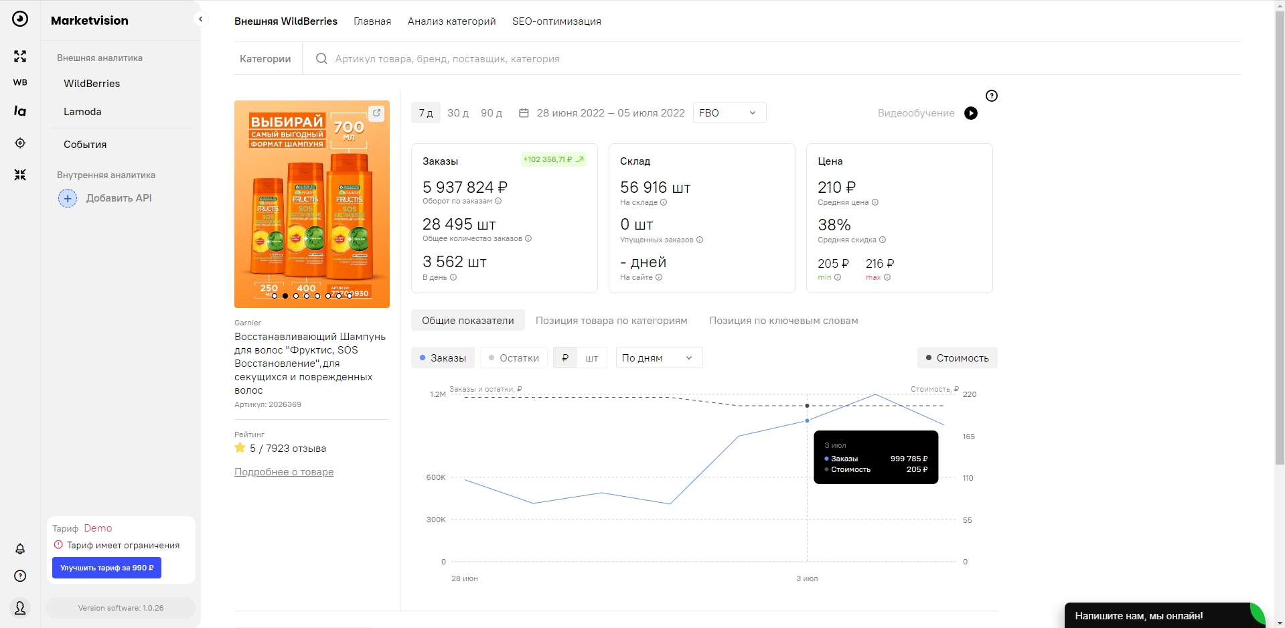Toggle the Заказы chart series
Screen dimensions: 1285x628
[443, 358]
